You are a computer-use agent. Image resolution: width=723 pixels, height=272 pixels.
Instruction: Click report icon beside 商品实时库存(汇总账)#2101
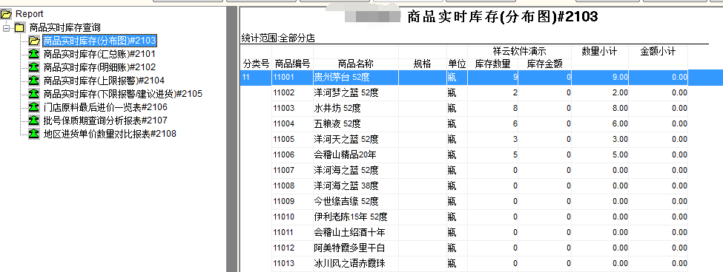click(x=33, y=54)
